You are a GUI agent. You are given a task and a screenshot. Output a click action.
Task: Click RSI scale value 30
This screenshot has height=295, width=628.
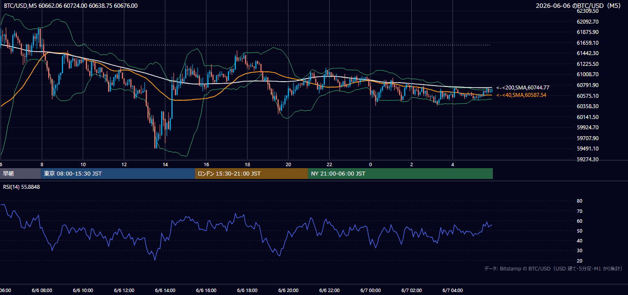579,250
